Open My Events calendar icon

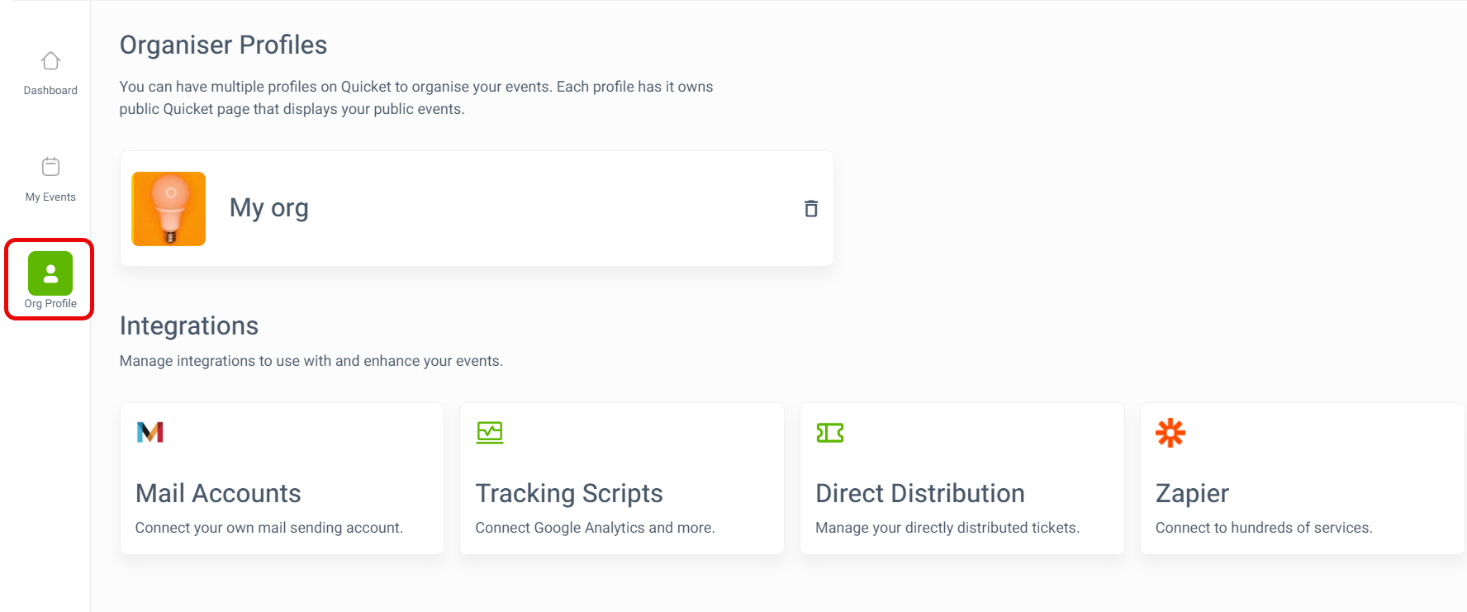[x=50, y=167]
